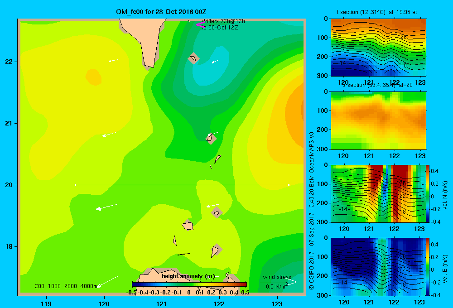453x308 pixels.
Task: Click the "2000" depth legend entry
Action: (x=71, y=286)
